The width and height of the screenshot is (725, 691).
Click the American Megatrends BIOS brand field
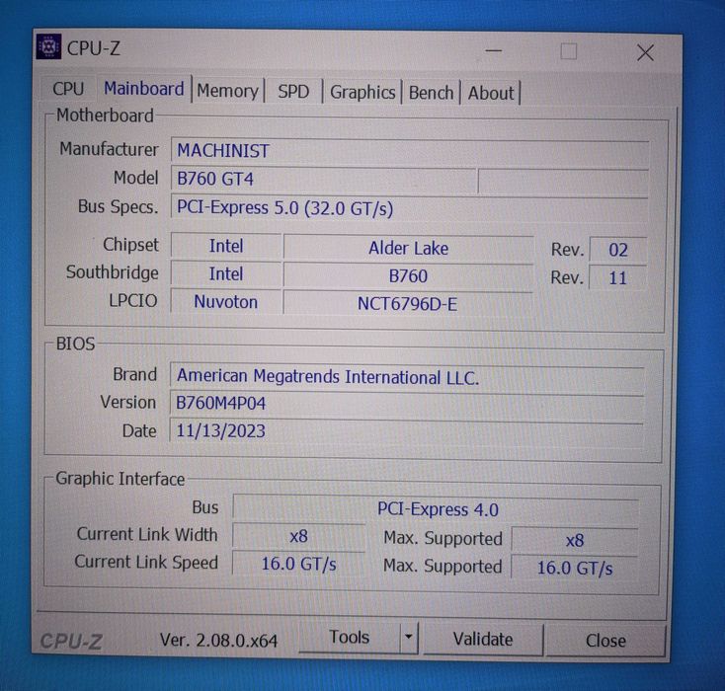[407, 377]
